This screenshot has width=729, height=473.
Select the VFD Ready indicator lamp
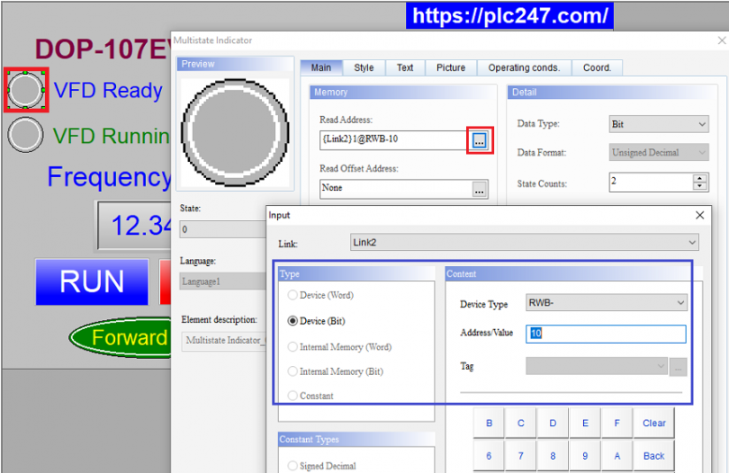point(25,90)
